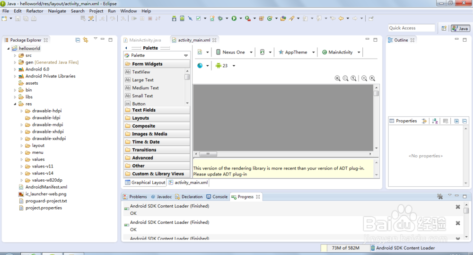Switch to the MainActivity.java tab

[145, 40]
